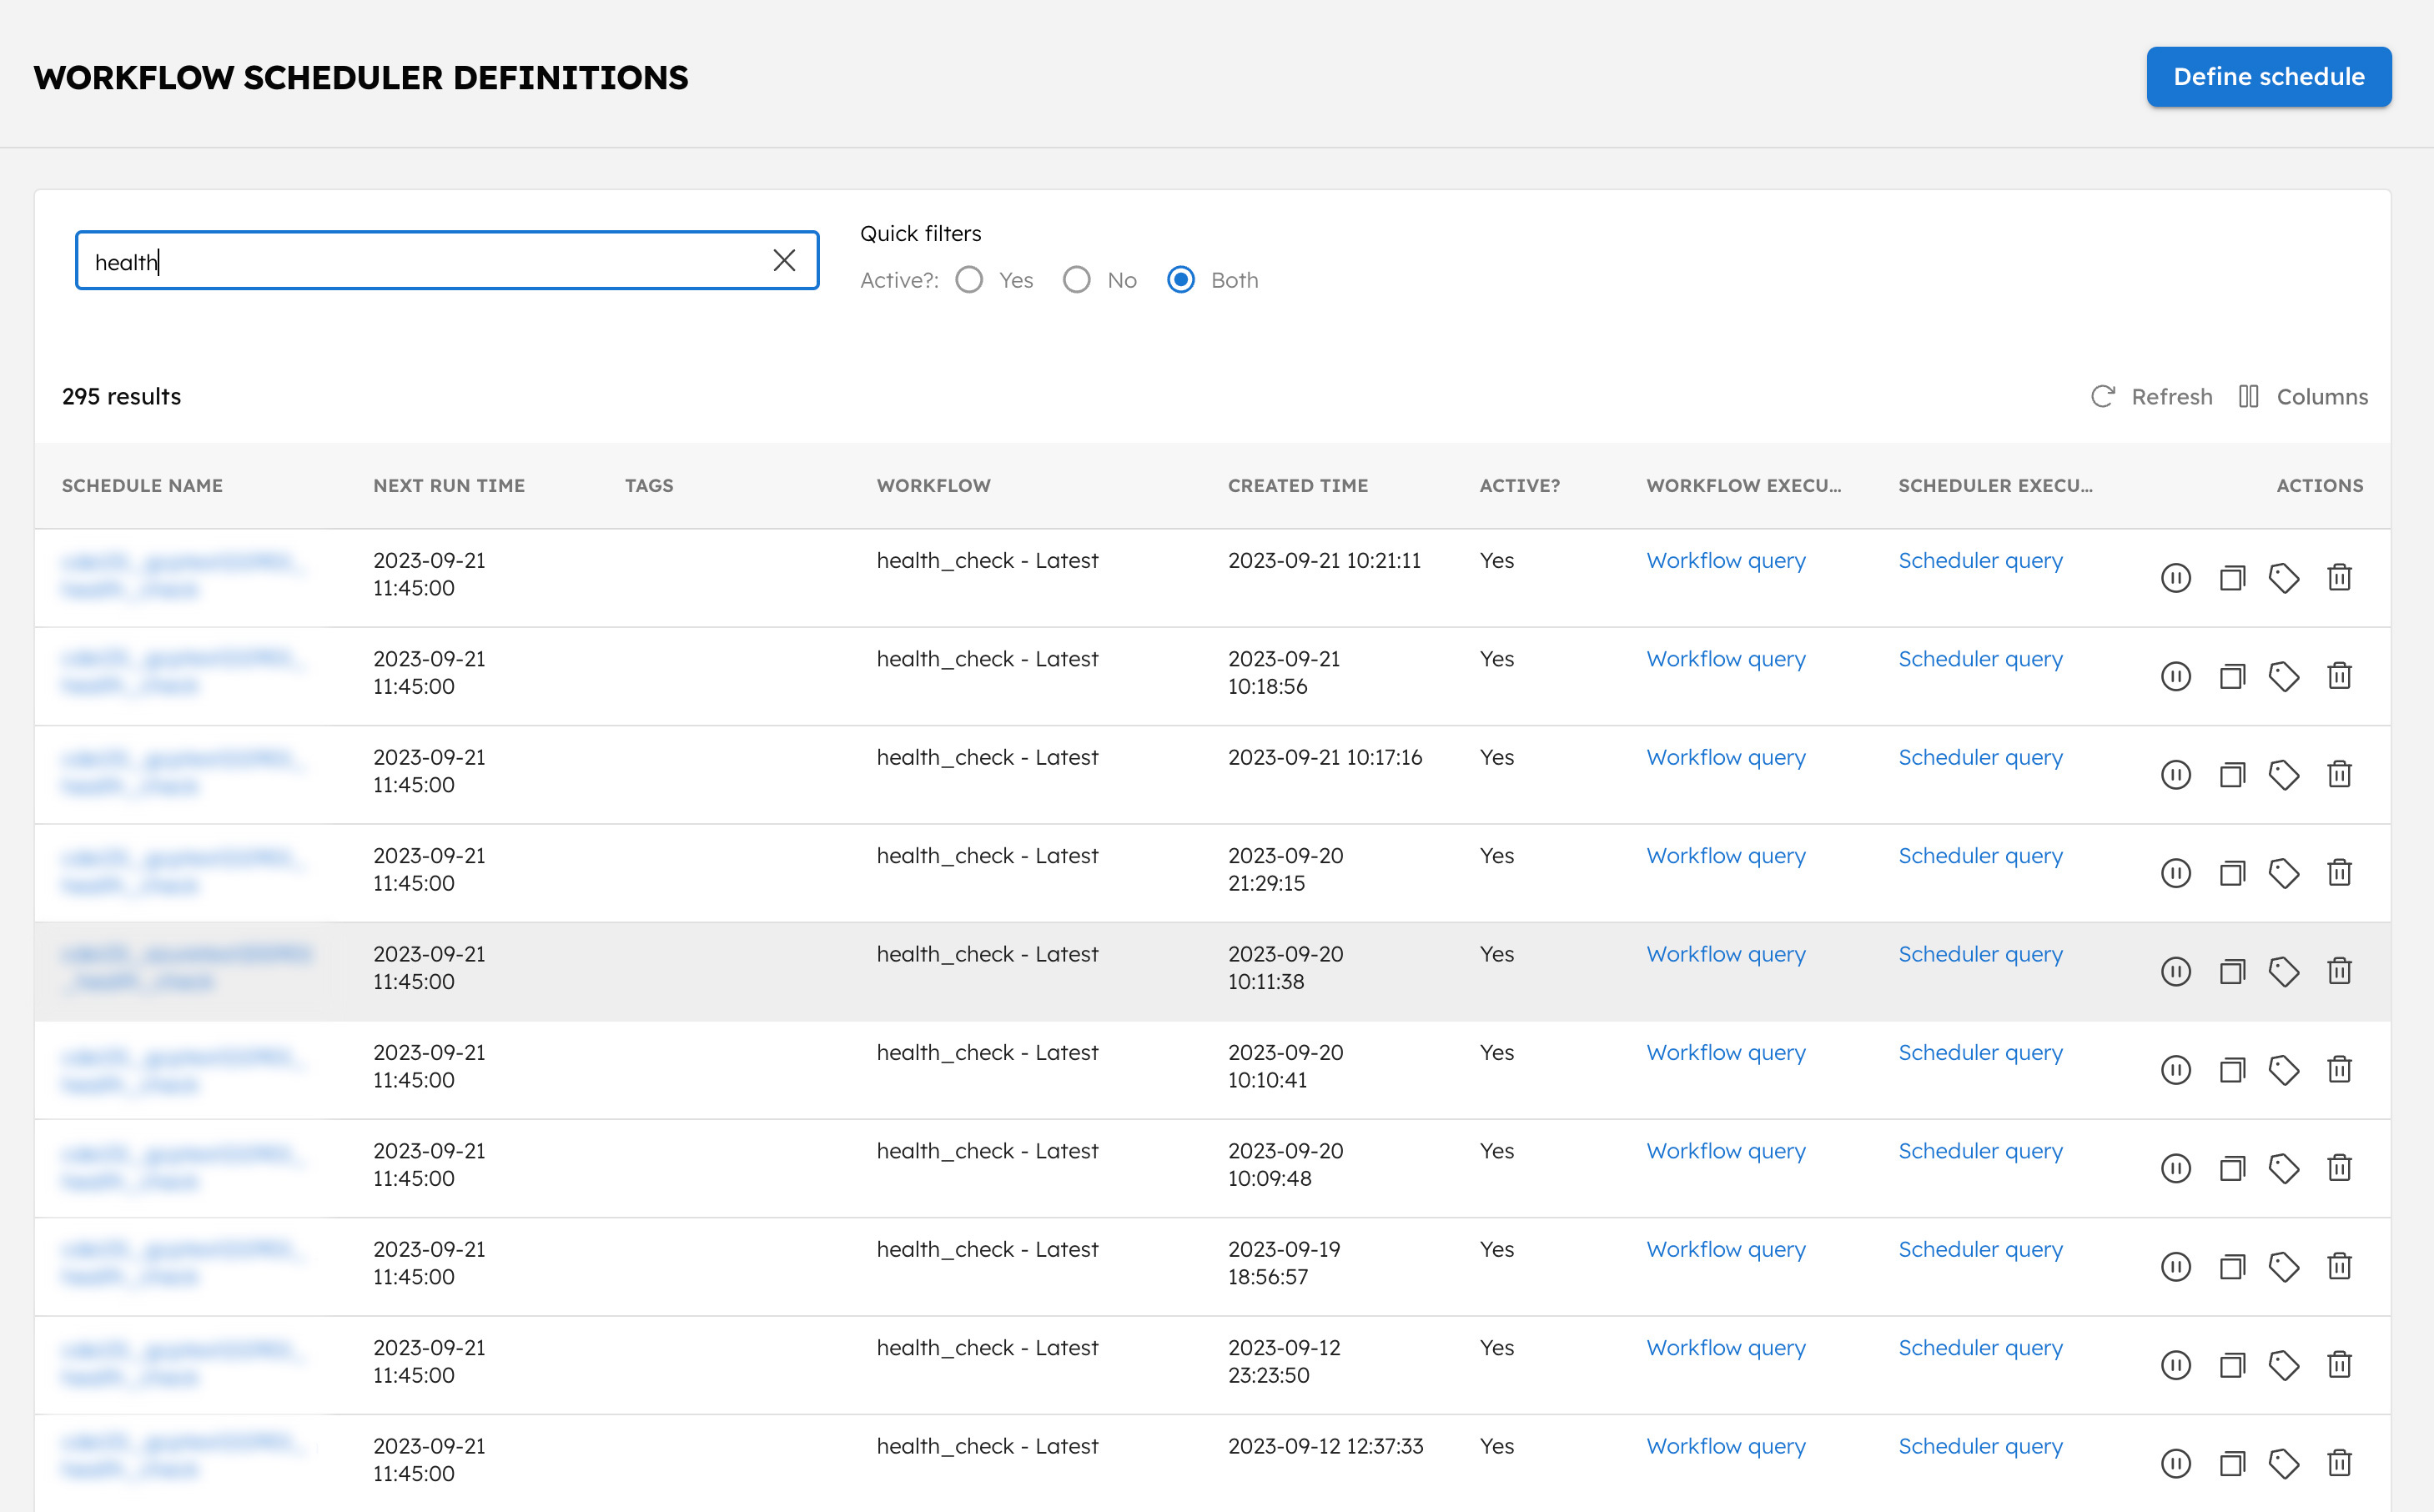Select the 'Yes' active filter

click(969, 280)
